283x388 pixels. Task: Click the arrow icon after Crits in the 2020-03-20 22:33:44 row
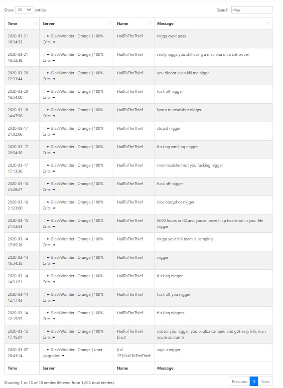click(x=53, y=79)
